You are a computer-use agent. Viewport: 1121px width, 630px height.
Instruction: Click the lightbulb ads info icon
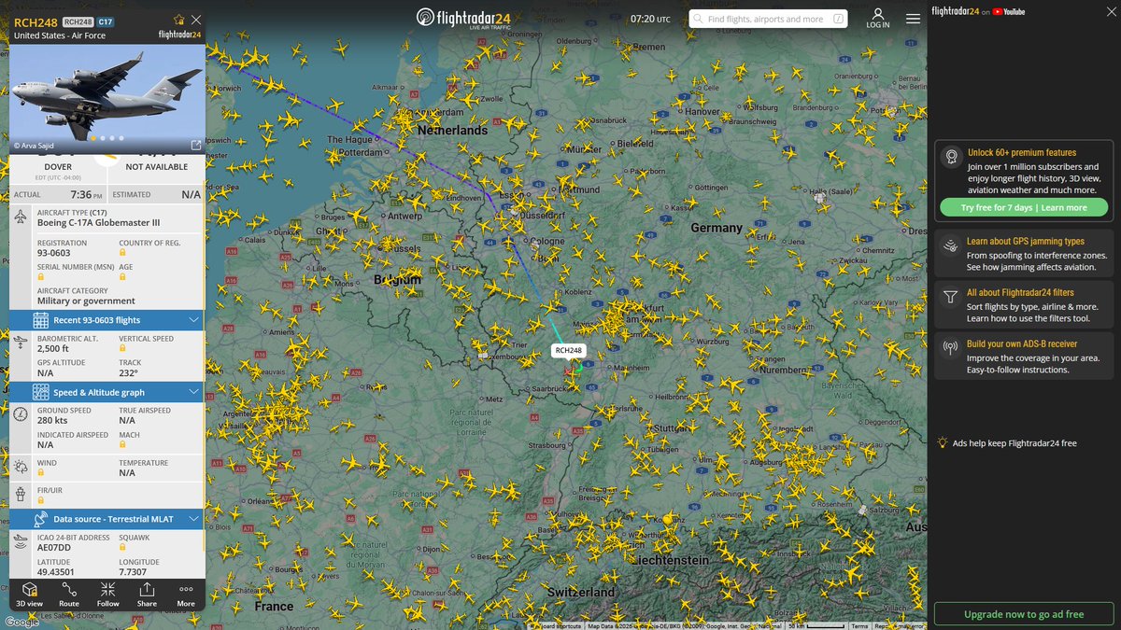click(x=944, y=442)
